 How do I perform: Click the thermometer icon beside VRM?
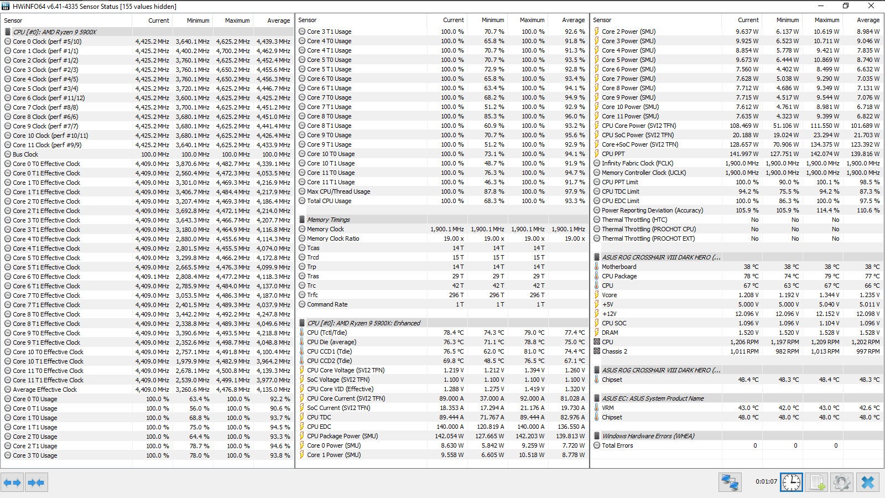[x=597, y=408]
